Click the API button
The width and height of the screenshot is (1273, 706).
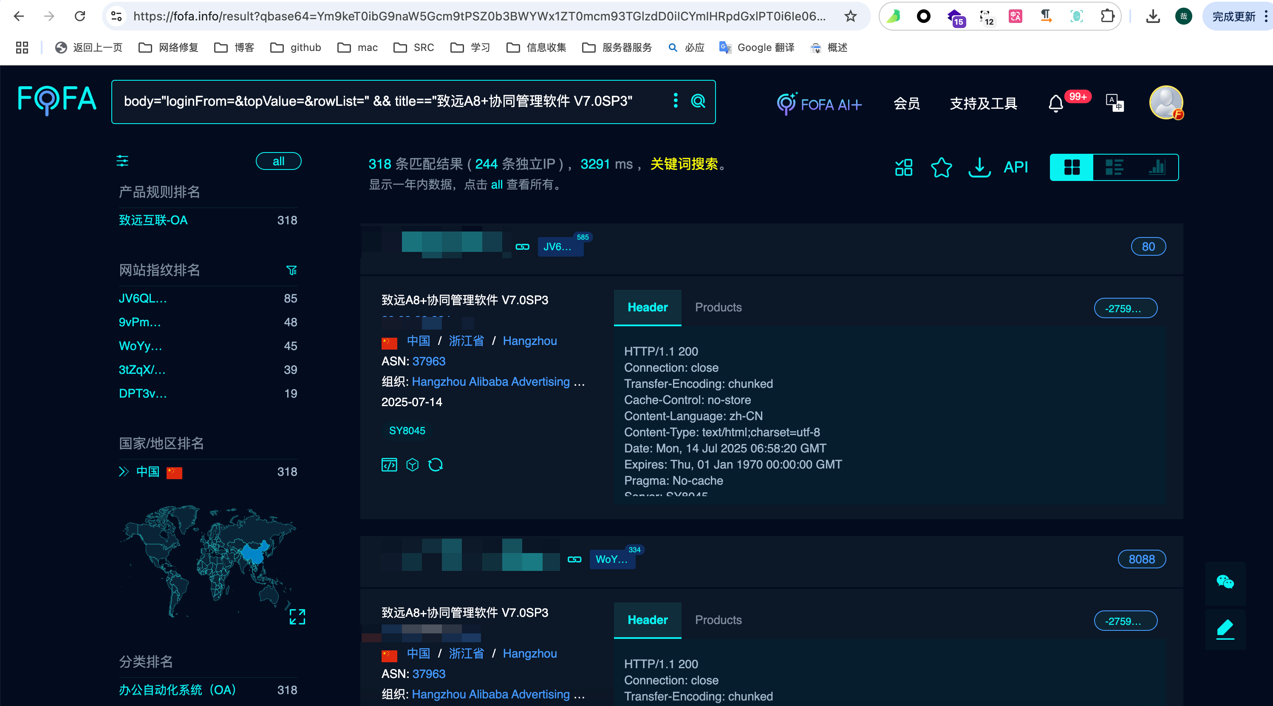coord(1016,167)
